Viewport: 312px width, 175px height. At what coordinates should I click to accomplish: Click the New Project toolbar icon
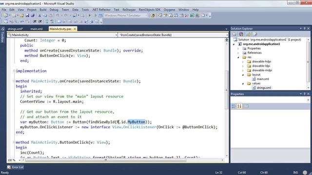pyautogui.click(x=6, y=15)
